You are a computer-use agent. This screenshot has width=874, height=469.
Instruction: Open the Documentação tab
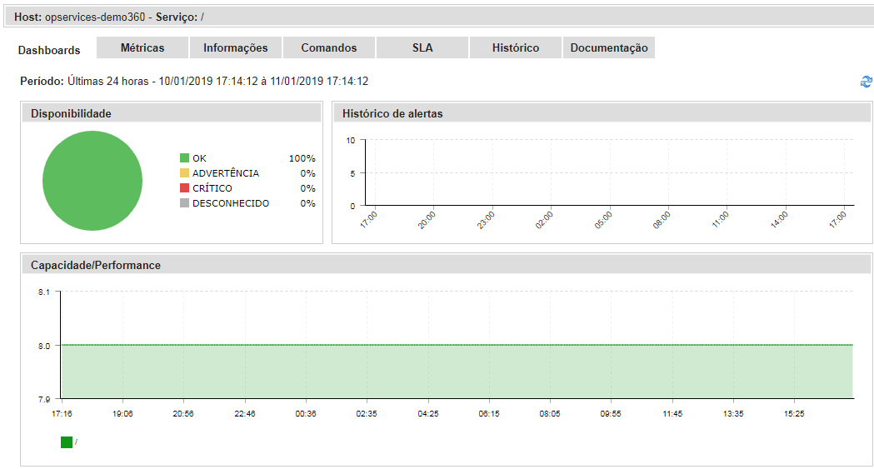click(609, 48)
